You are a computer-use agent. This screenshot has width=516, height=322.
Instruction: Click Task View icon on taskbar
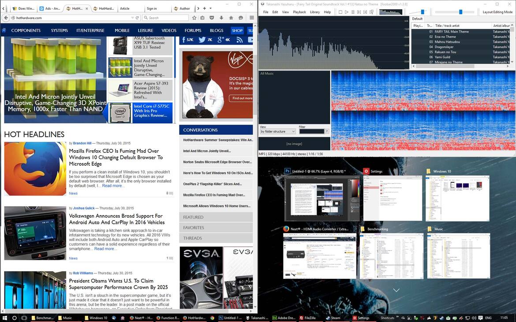click(24, 318)
